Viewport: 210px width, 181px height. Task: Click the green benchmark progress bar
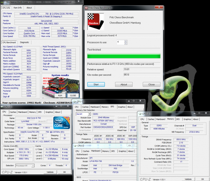124,56
